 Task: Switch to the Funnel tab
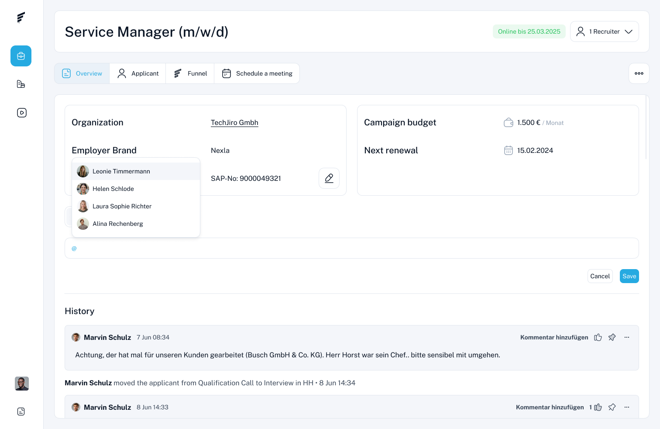[190, 73]
